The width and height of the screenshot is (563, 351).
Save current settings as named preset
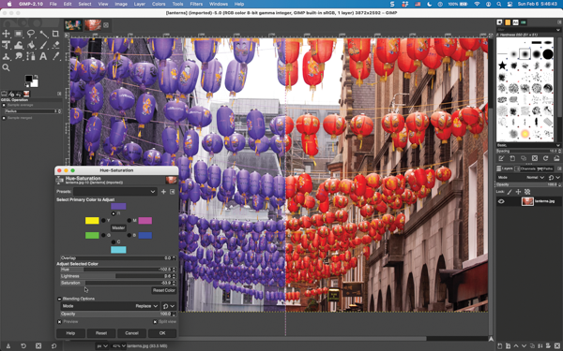pos(163,192)
